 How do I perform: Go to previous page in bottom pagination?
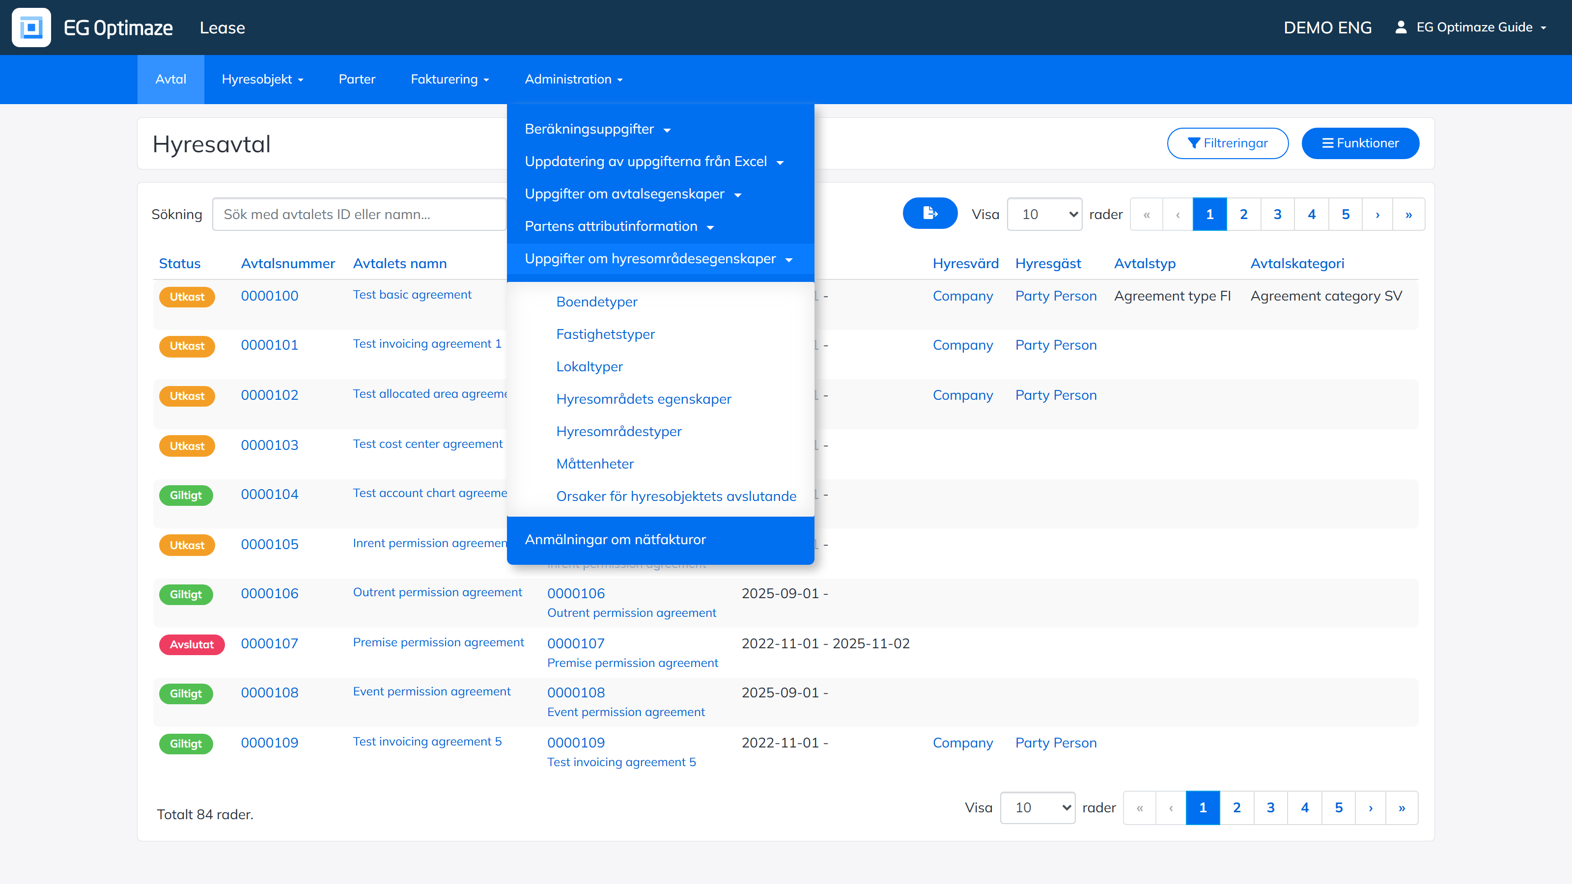(x=1171, y=808)
